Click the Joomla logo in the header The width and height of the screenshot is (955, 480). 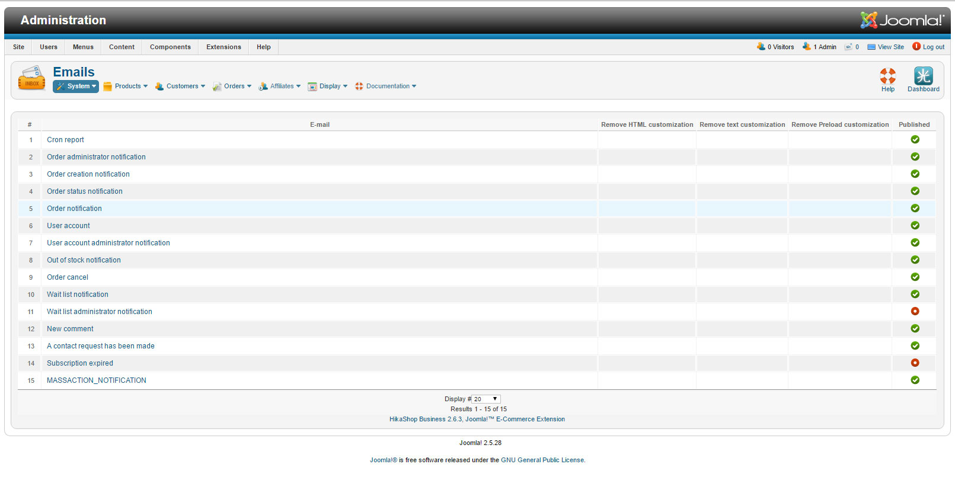tap(902, 20)
